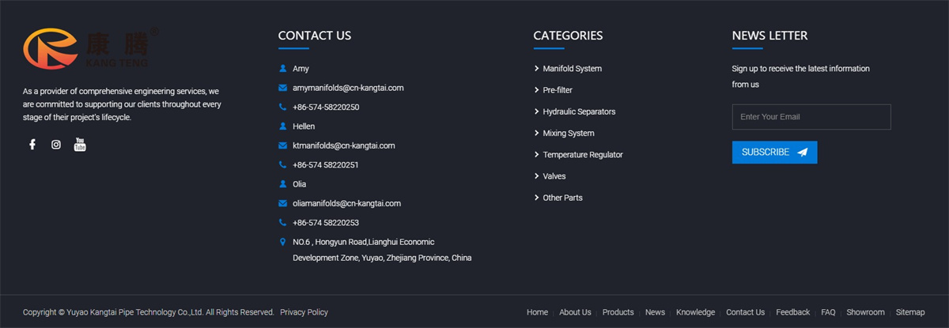The image size is (949, 328).
Task: Click the envelope icon beside amymanifolds email
Action: (282, 88)
